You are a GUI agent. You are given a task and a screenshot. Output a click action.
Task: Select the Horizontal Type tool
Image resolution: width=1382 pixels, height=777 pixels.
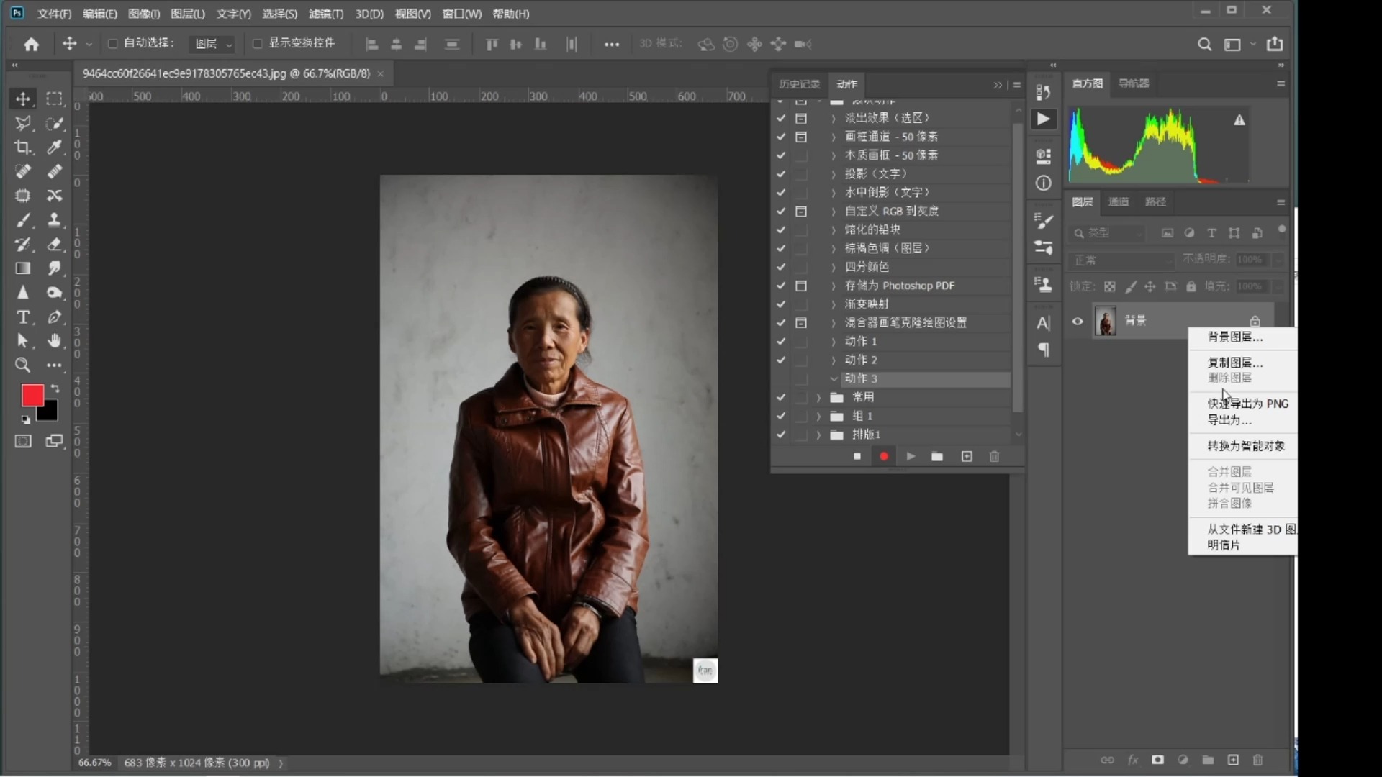tap(23, 317)
